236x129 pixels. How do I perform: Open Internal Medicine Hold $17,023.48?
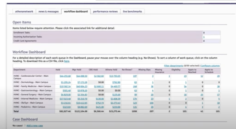pos(65,99)
